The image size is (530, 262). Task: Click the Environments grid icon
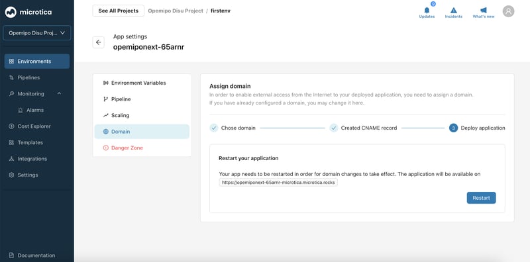tap(11, 62)
